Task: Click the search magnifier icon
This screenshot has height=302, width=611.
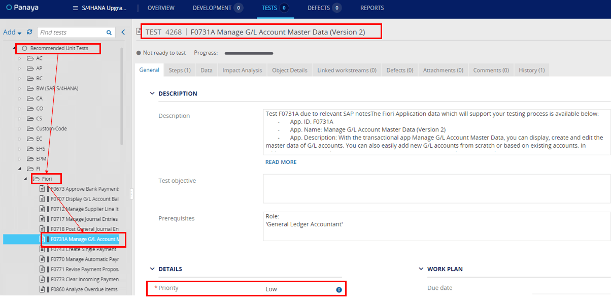Action: click(x=109, y=32)
